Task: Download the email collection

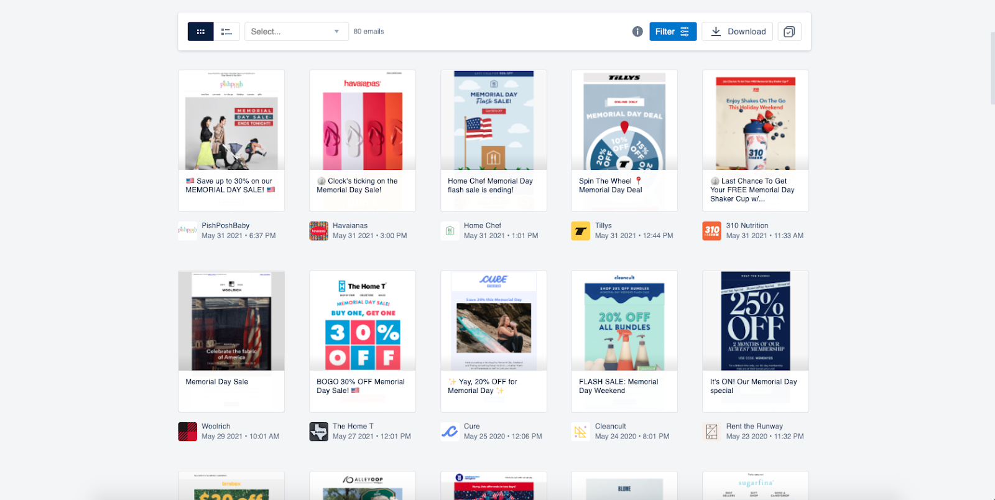Action: [737, 32]
